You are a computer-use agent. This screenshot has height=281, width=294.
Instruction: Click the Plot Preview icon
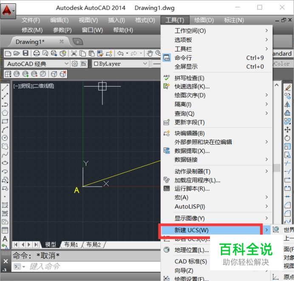(x=45, y=54)
